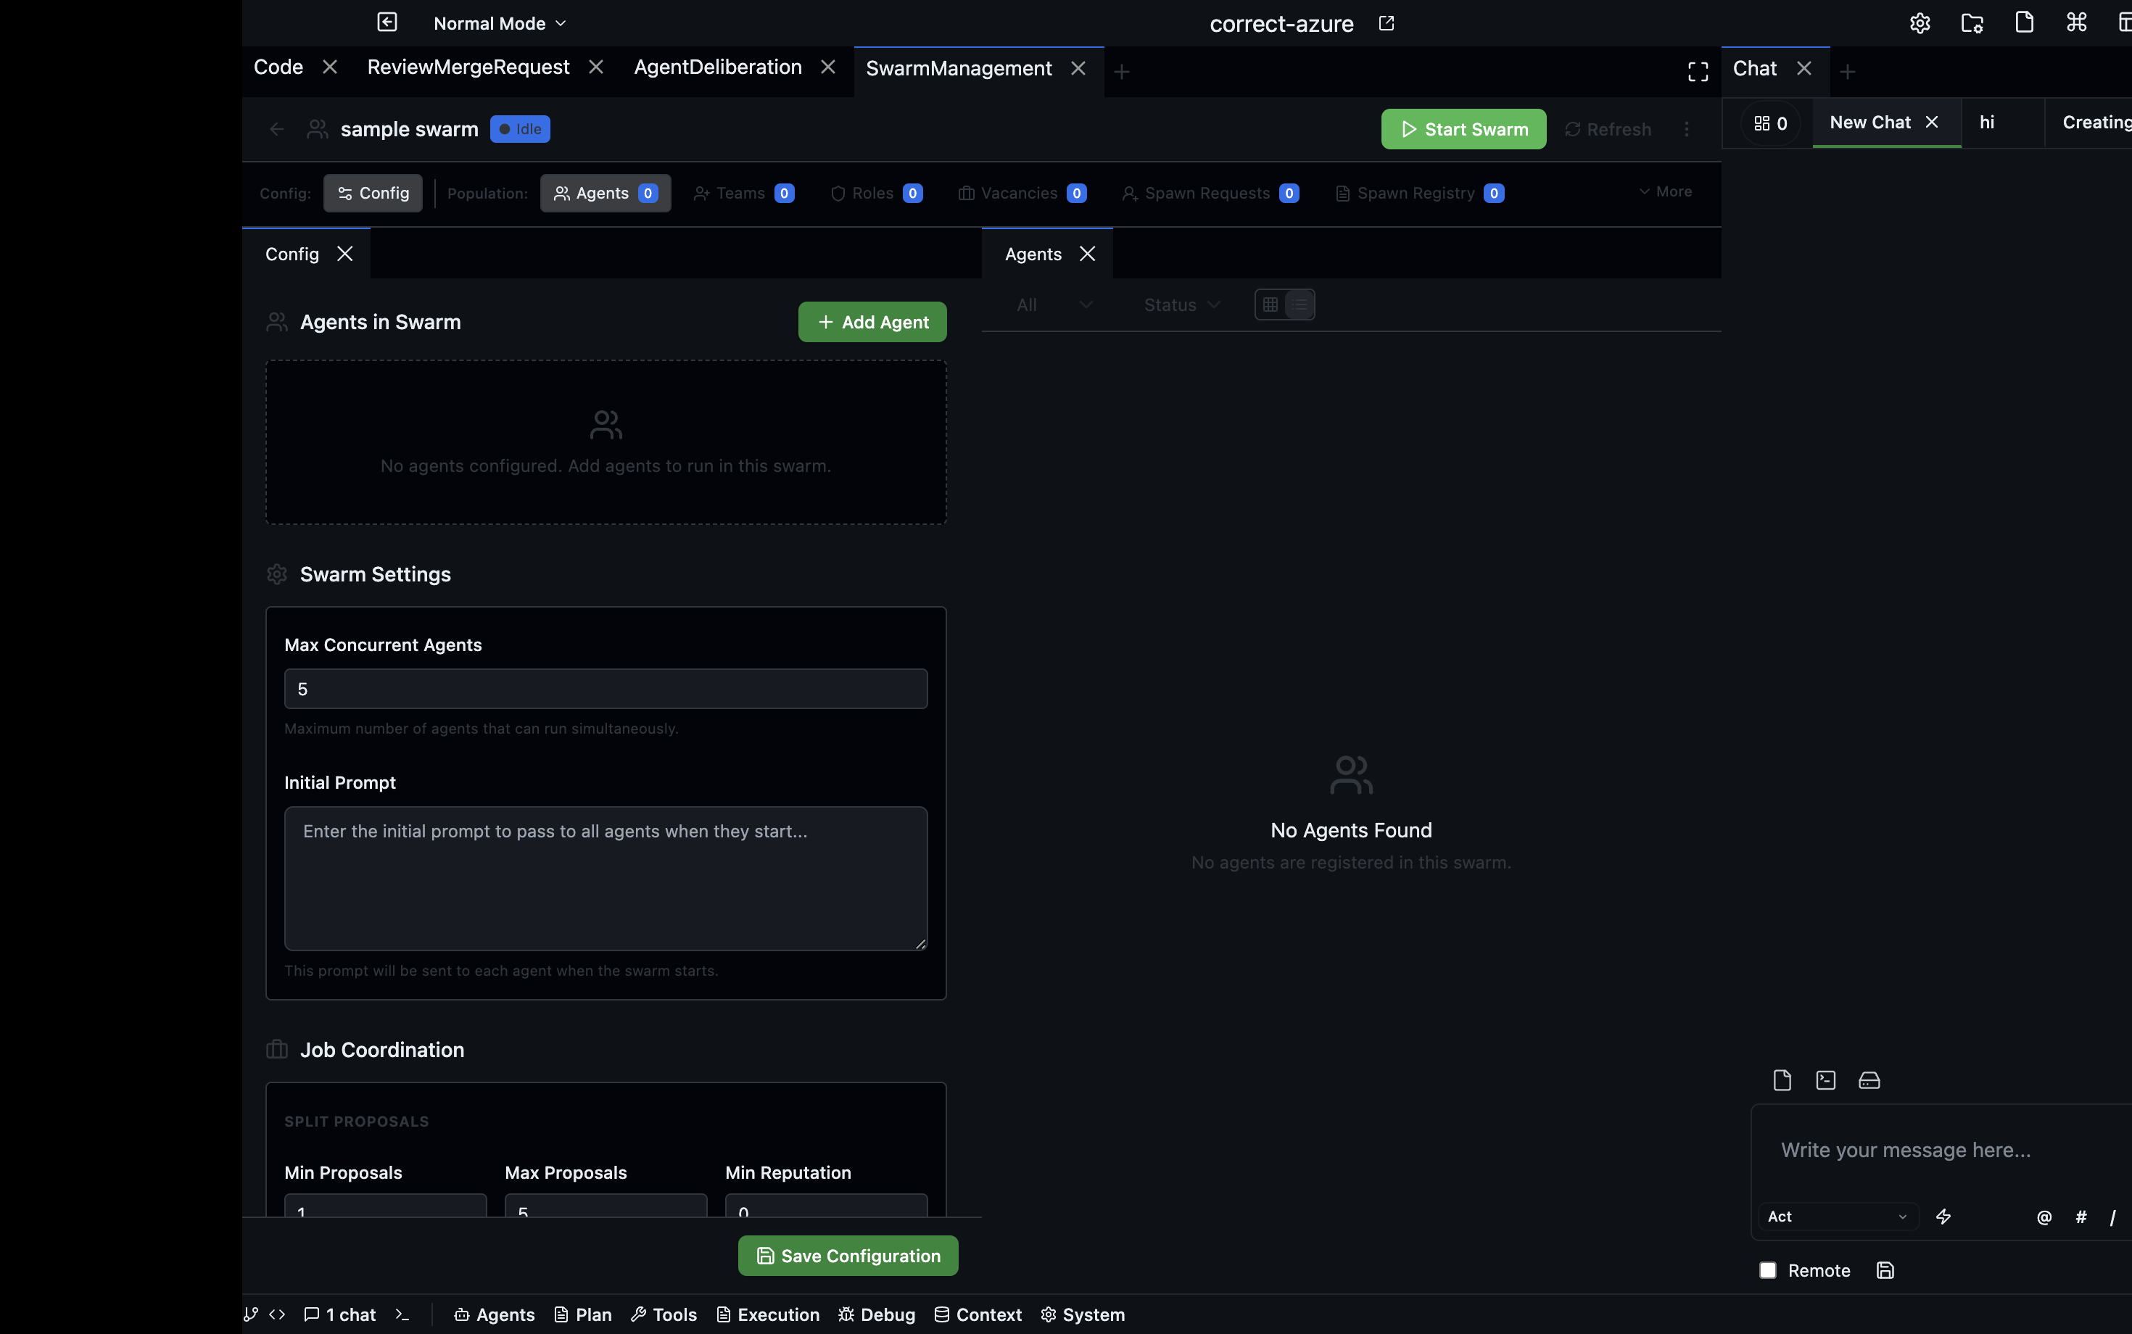Image resolution: width=2132 pixels, height=1334 pixels.
Task: Trigger the lightning quick-action in the chat bar
Action: pos(1944,1217)
